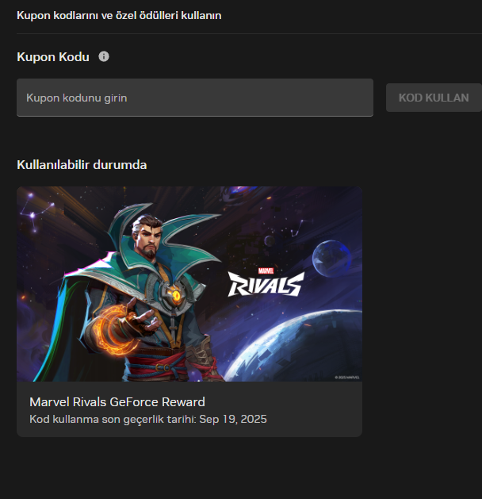Click the 'Kupon Kodu' section label
This screenshot has width=482, height=499.
pos(53,57)
